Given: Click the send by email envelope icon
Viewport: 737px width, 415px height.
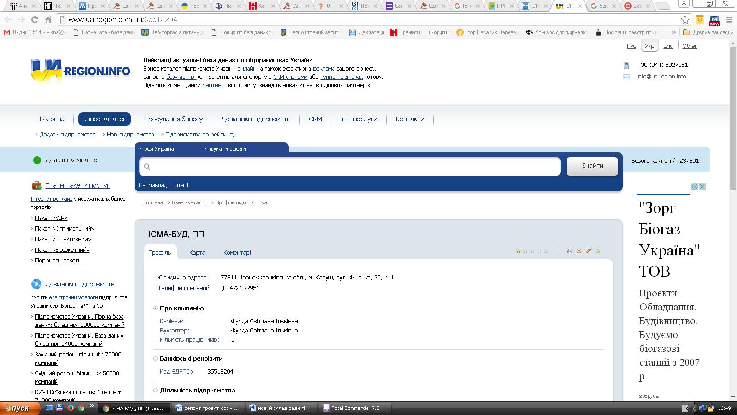Looking at the screenshot, I should (579, 251).
